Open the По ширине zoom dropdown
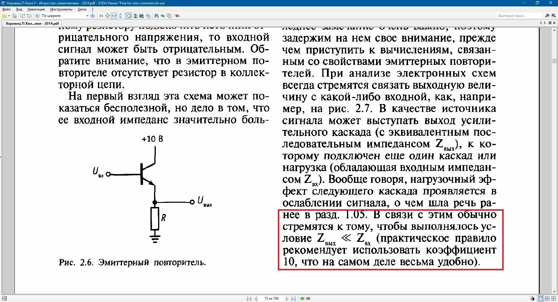Image resolution: width=558 pixels, height=302 pixels. coord(87,16)
